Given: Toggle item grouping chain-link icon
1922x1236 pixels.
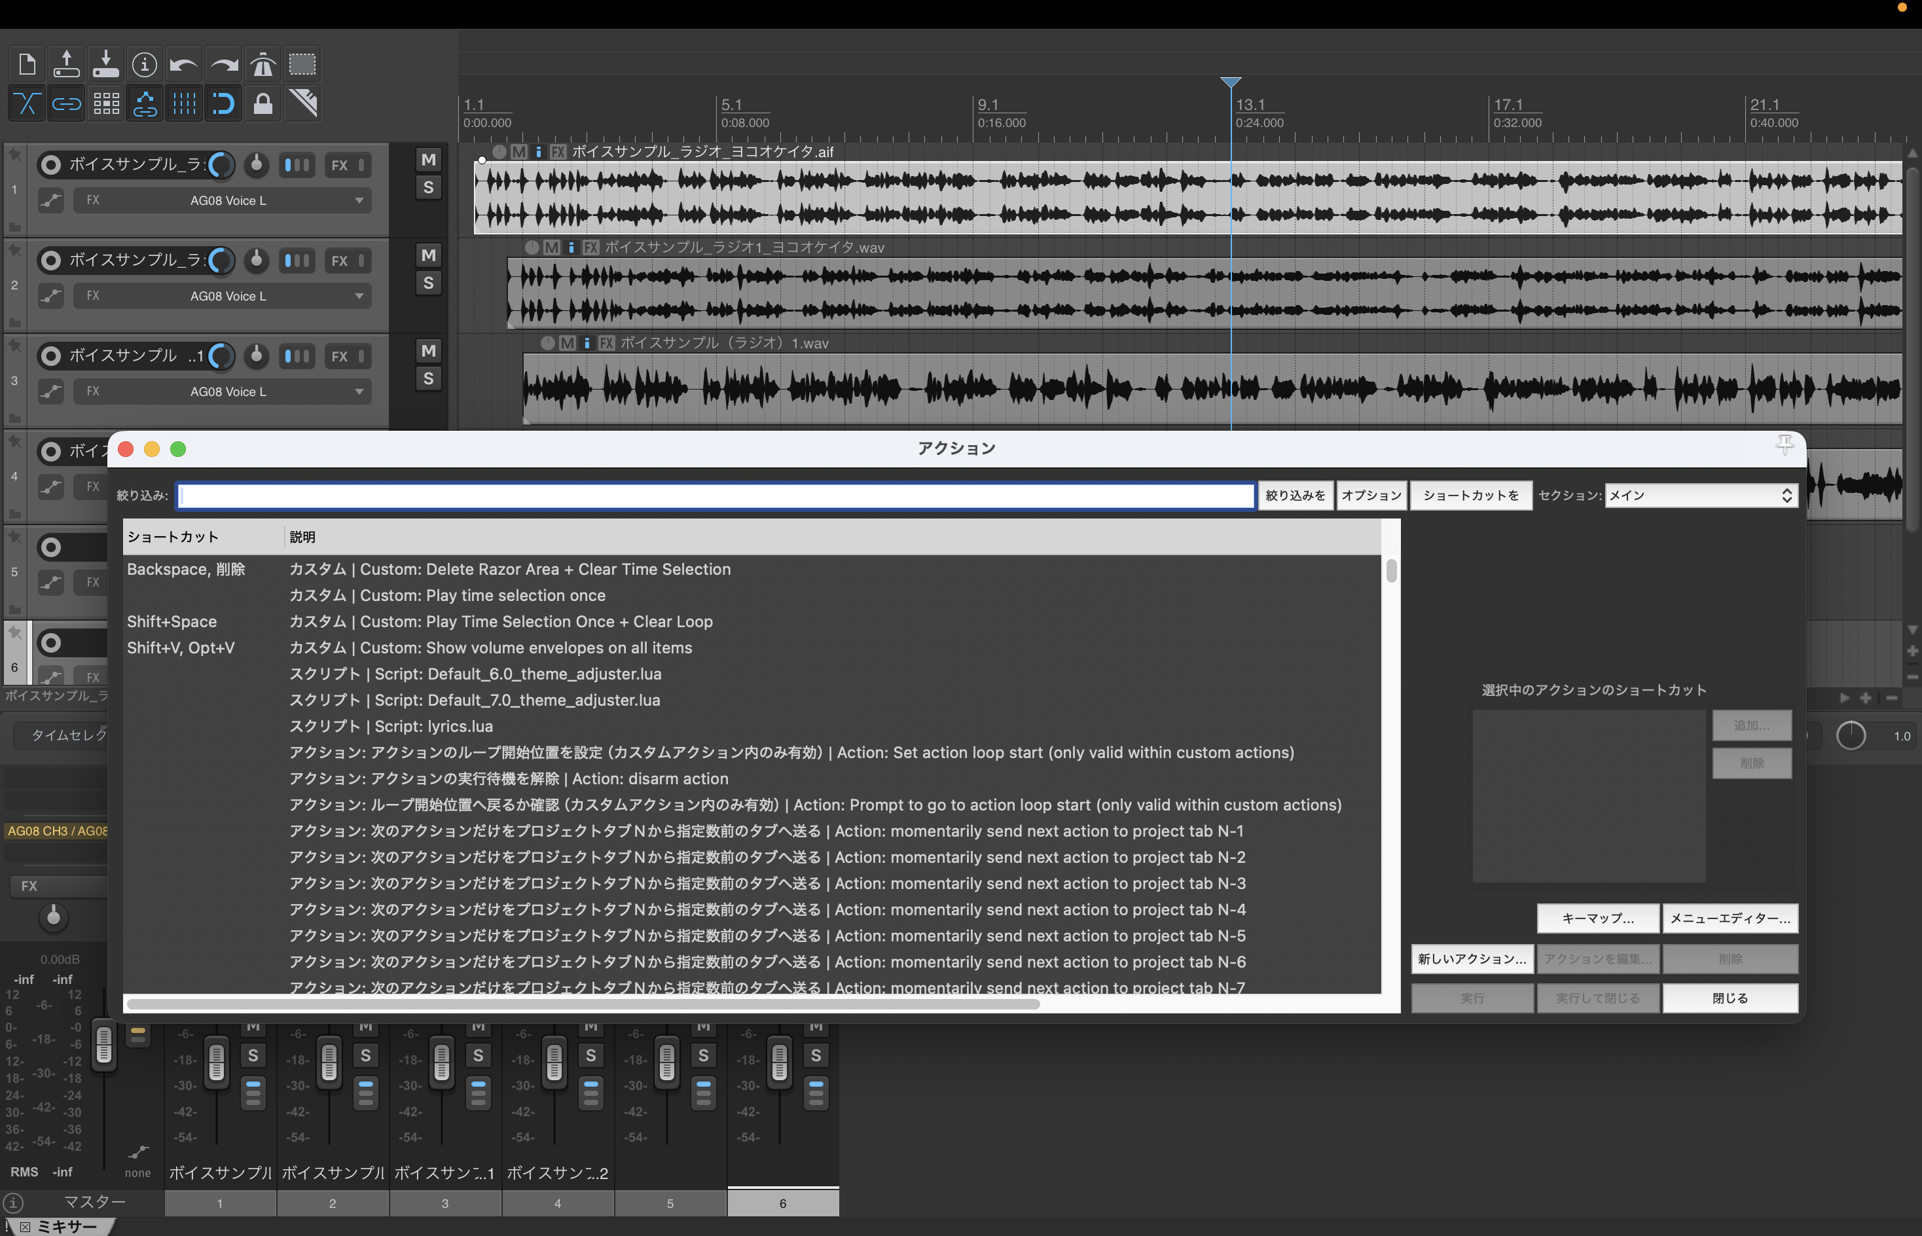Looking at the screenshot, I should [x=67, y=103].
